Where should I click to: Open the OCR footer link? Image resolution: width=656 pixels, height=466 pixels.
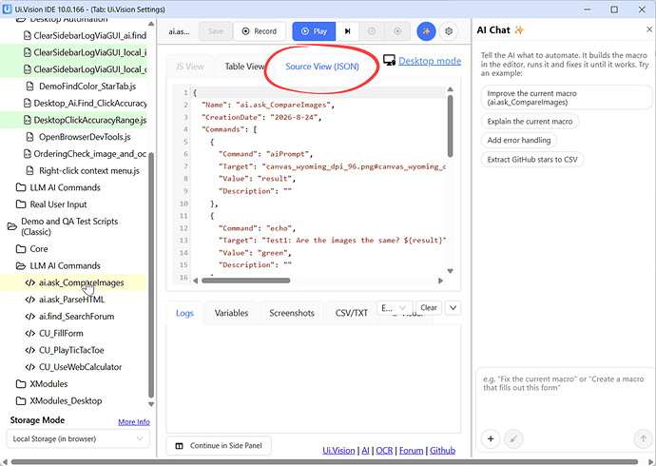tap(384, 451)
